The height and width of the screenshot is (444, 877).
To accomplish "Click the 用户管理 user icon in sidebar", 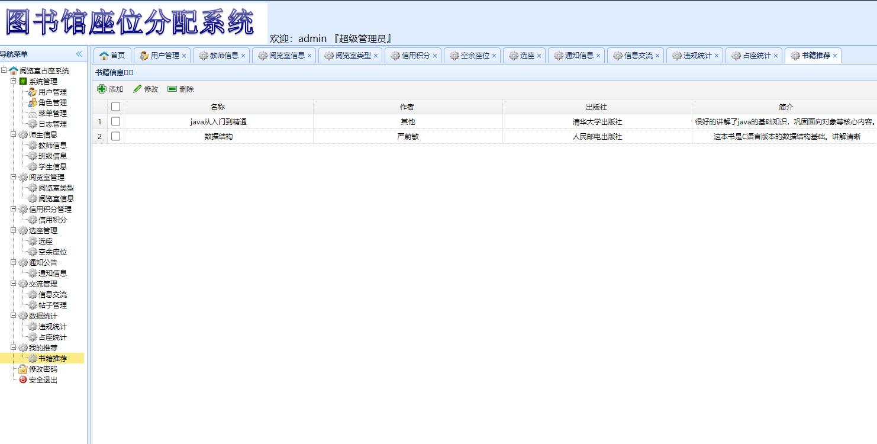I will coord(31,92).
